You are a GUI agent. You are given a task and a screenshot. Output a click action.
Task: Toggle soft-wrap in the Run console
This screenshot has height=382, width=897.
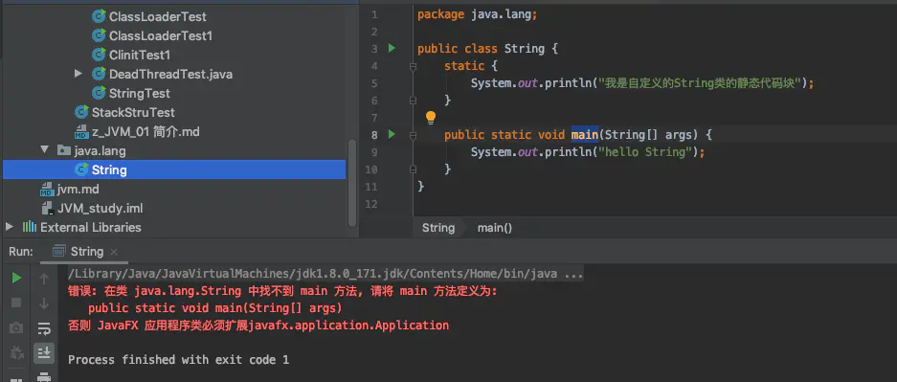(x=44, y=328)
